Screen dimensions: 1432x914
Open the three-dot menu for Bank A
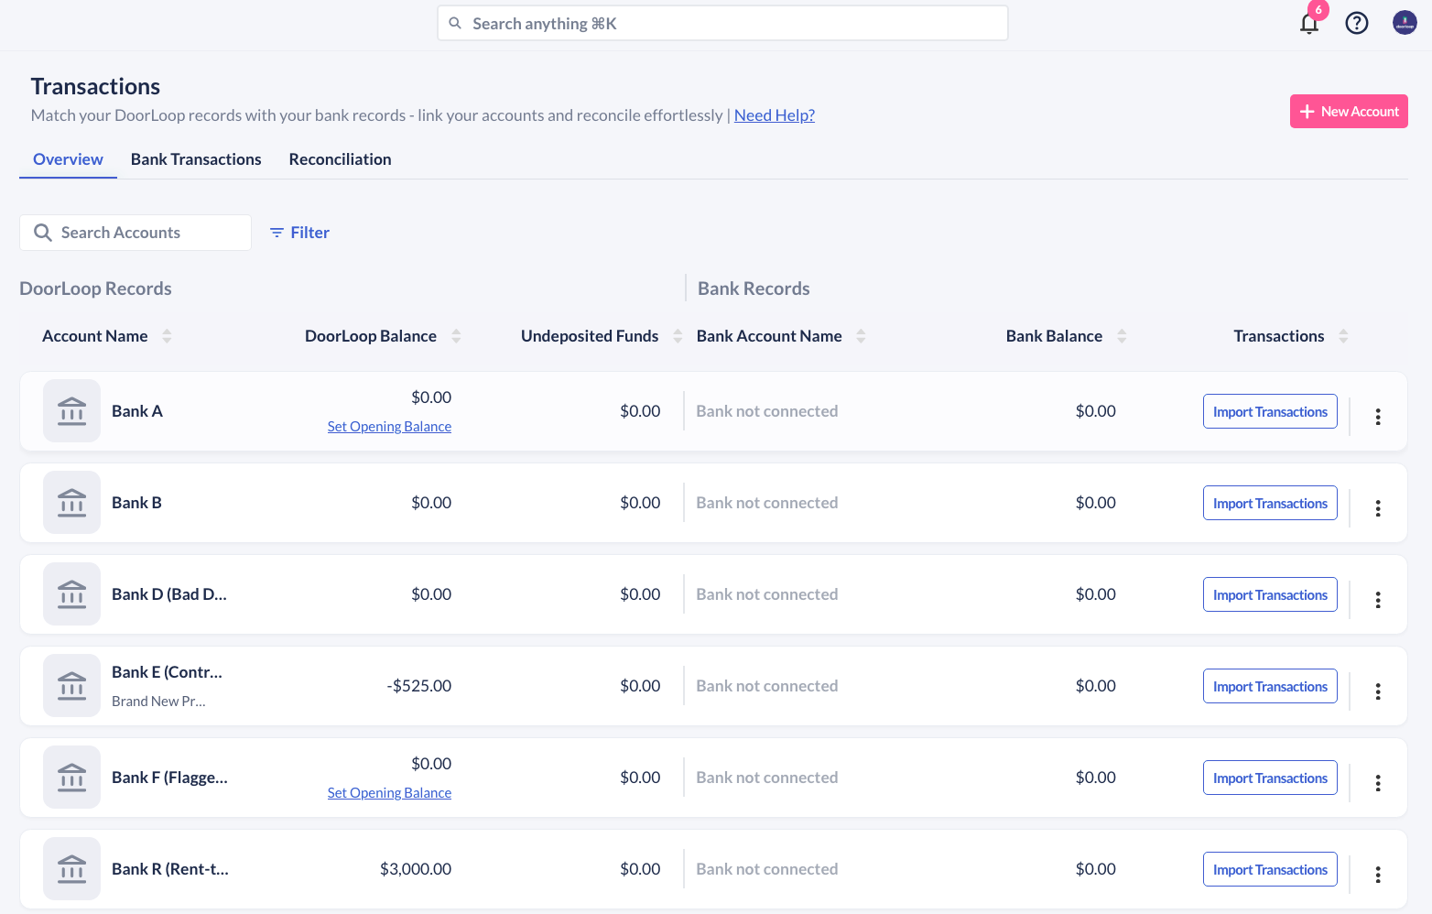pyautogui.click(x=1377, y=417)
